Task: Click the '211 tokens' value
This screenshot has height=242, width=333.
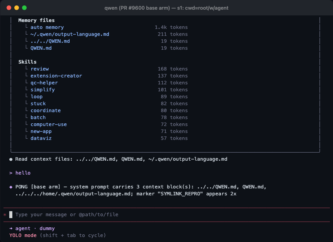Action: 172,34
